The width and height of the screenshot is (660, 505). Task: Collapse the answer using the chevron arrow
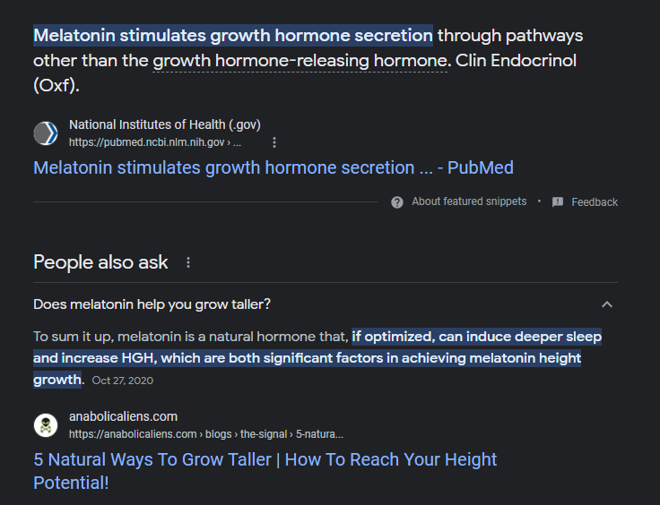pos(607,304)
